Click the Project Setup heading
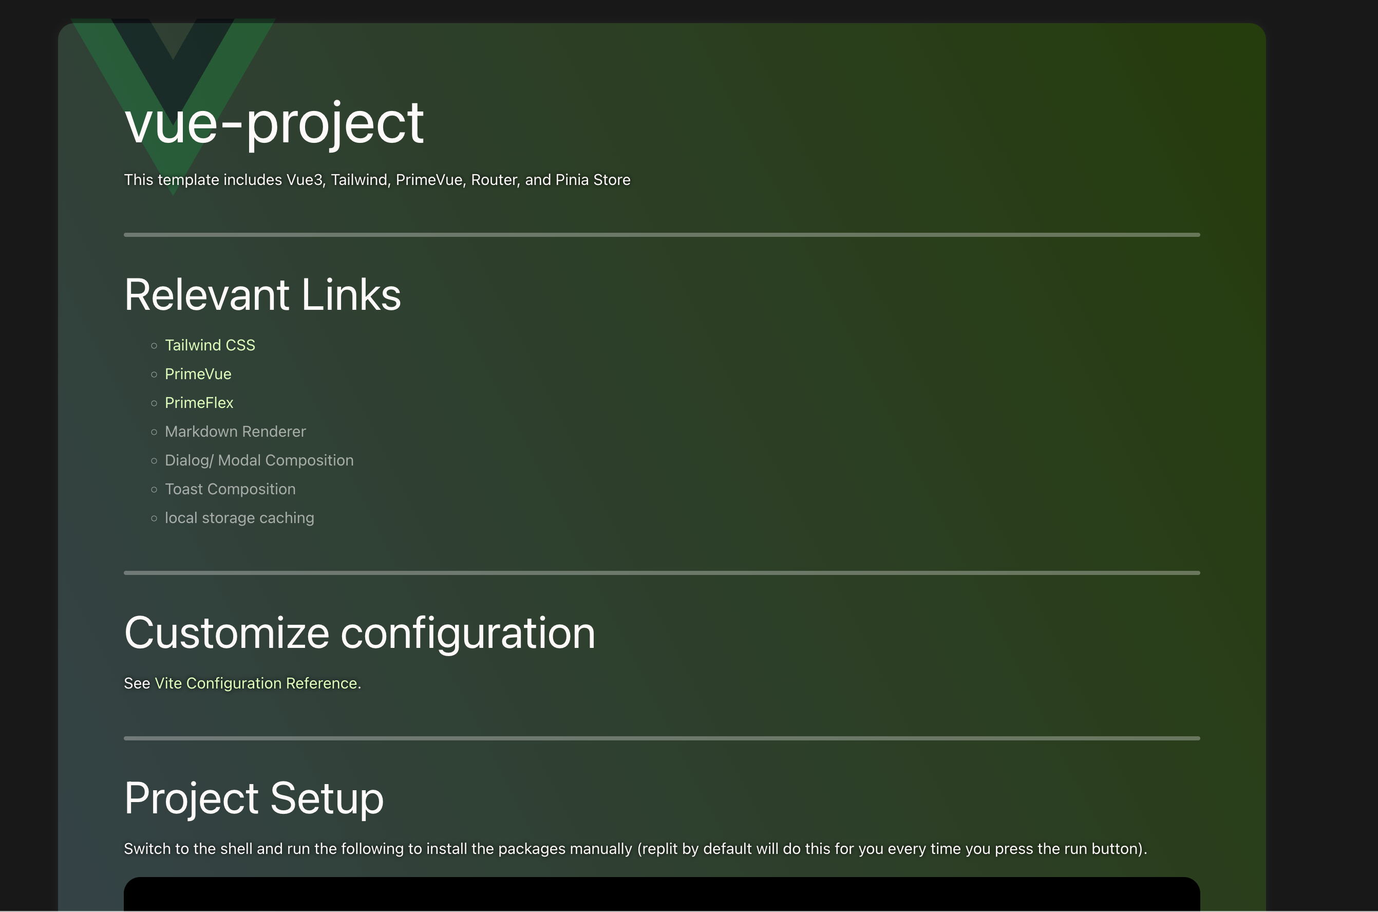1378x912 pixels. 254,798
